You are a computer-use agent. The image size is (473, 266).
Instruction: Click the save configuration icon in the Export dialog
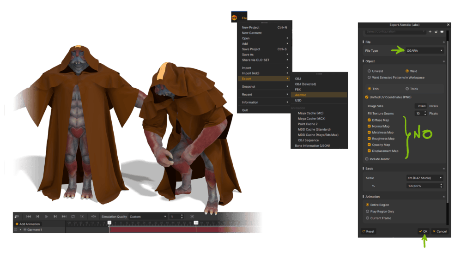click(436, 31)
